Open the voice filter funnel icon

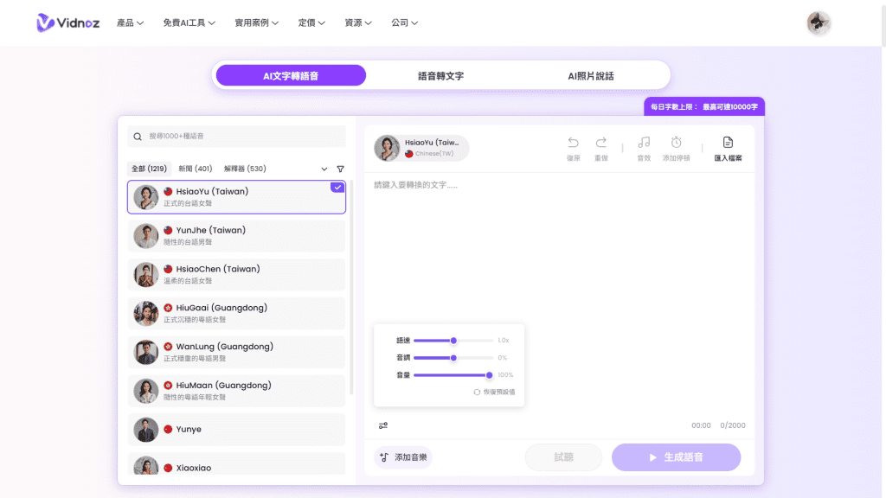coord(340,169)
